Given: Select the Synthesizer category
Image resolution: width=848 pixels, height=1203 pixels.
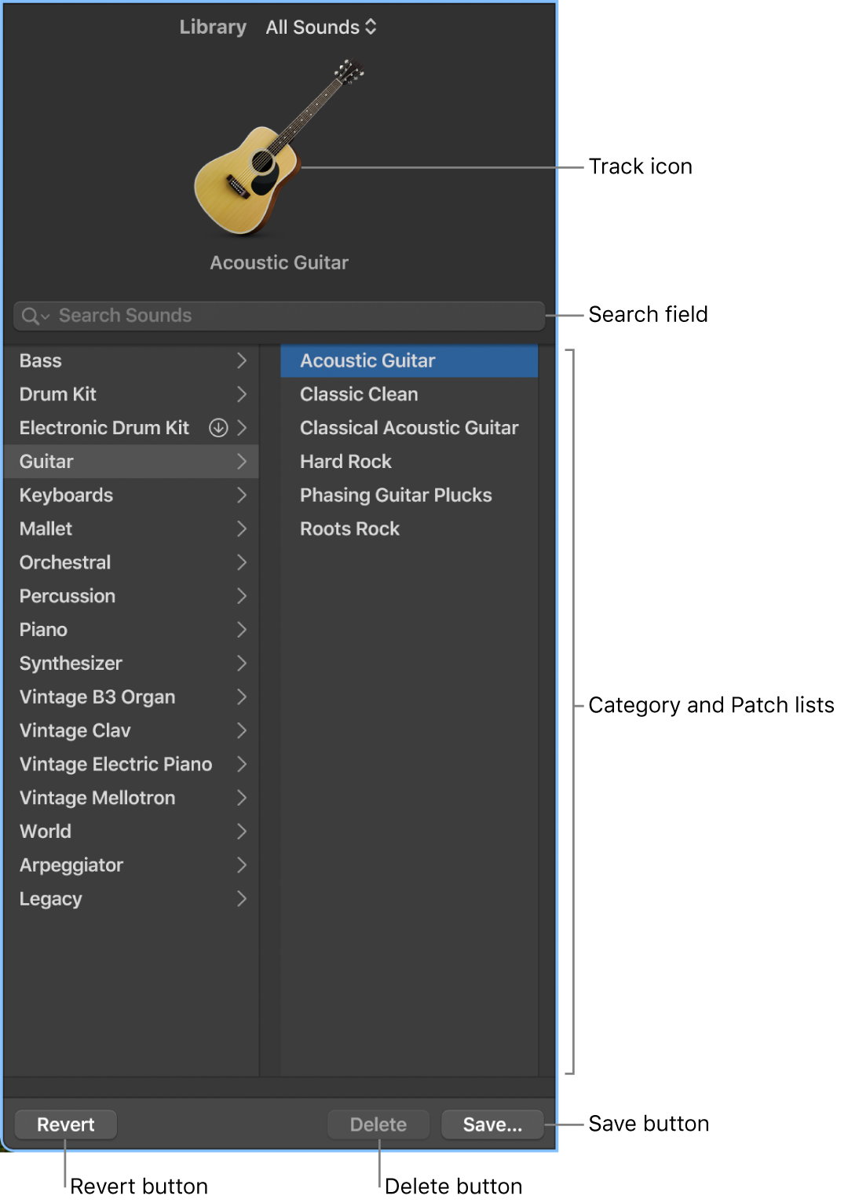Looking at the screenshot, I should pos(71,664).
